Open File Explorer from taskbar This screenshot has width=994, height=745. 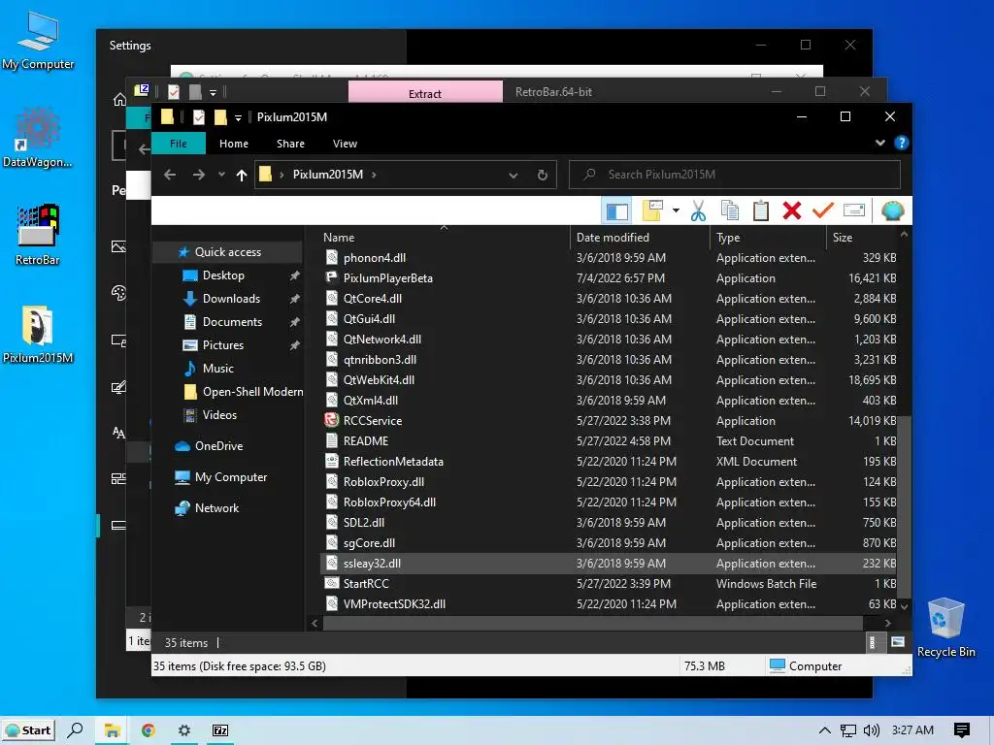pyautogui.click(x=113, y=730)
